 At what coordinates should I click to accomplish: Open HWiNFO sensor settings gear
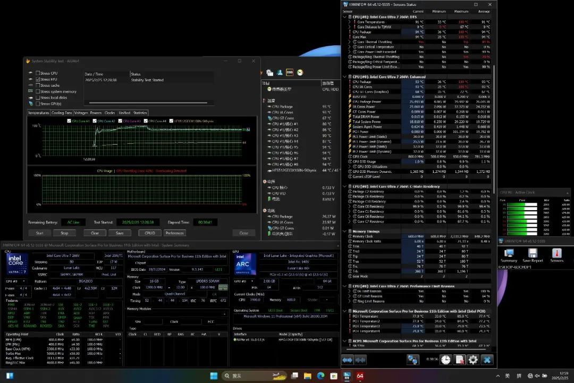tap(473, 360)
